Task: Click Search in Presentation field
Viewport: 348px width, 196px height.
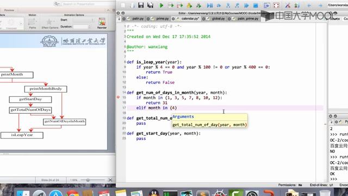Action: click(88, 4)
